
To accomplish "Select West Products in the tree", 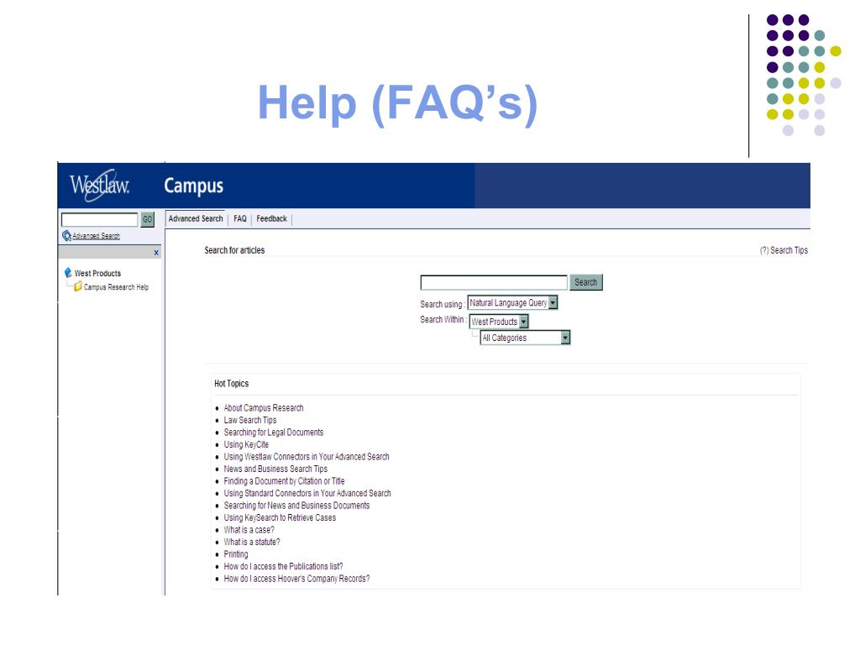I will pos(97,273).
